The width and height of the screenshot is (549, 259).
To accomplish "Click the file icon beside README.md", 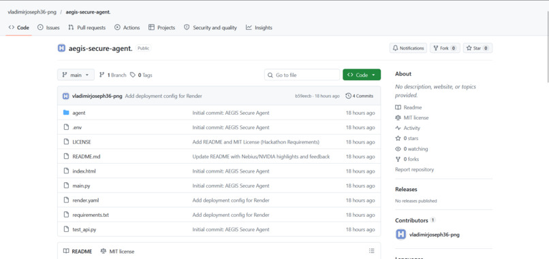I will [x=66, y=156].
